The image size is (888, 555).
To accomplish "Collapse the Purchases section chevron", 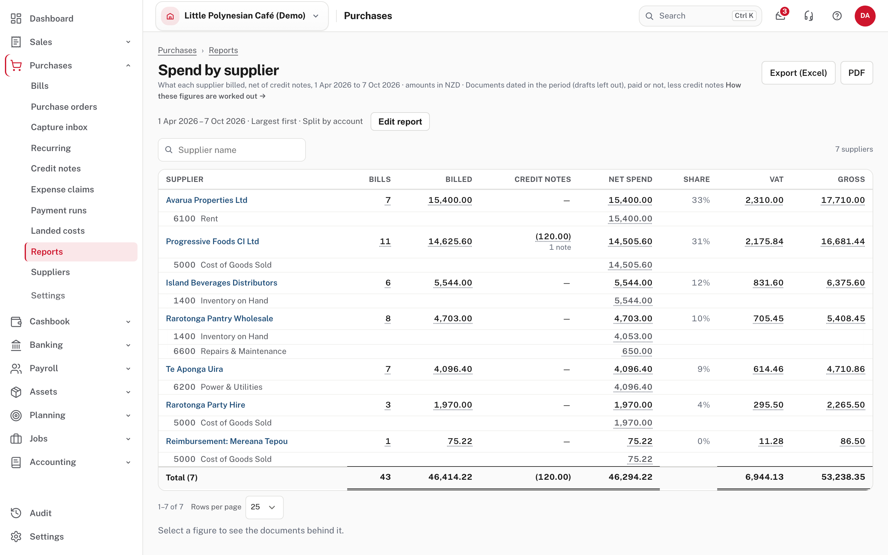I will [129, 65].
